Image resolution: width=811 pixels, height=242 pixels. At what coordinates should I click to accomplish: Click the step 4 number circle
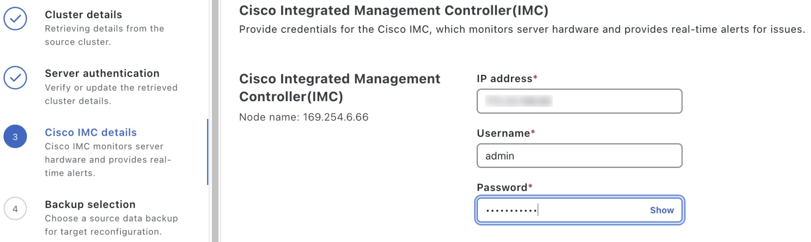point(15,209)
